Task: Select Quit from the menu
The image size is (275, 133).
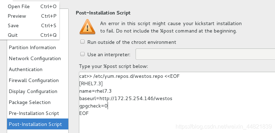Action: [x=32, y=35]
